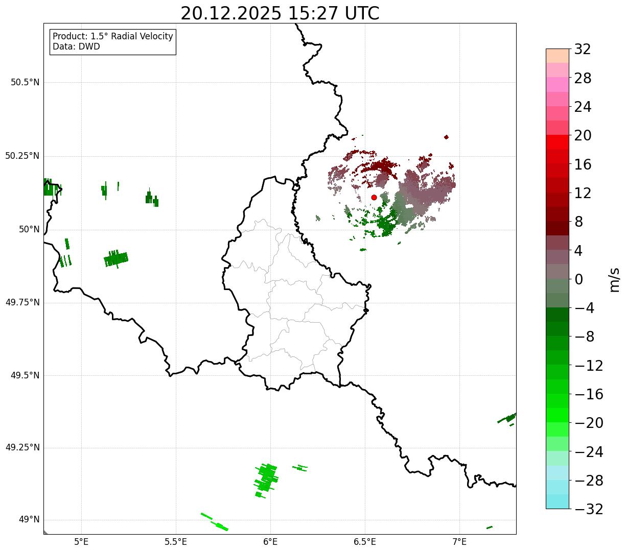Click the 50.5°N latitude label
Image resolution: width=626 pixels, height=552 pixels.
pyautogui.click(x=25, y=82)
